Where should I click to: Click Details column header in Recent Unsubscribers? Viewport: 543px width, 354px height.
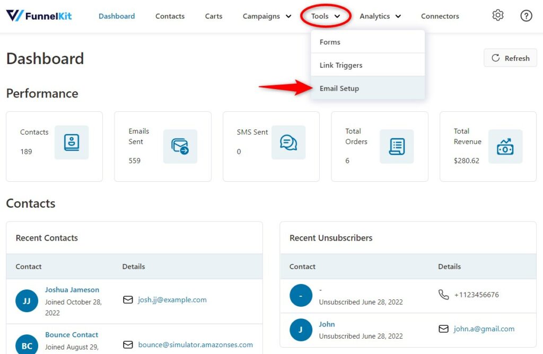click(449, 267)
